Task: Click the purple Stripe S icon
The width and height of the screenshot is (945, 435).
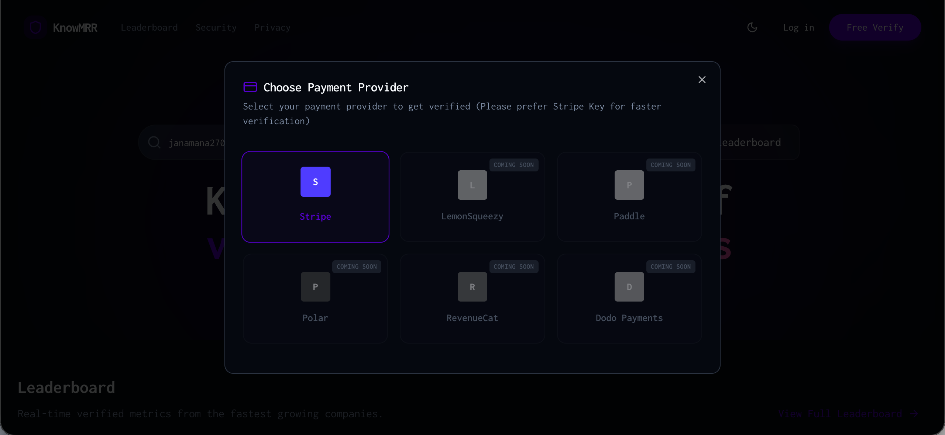Action: pos(315,182)
